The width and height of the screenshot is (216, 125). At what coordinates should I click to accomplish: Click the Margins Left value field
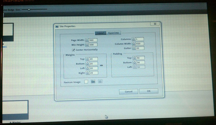coord(94,68)
